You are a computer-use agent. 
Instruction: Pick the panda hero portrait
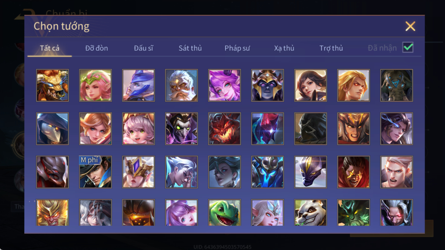[x=310, y=213]
